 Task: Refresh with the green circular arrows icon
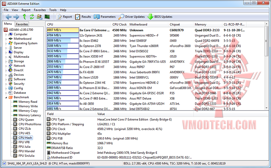[32, 17]
